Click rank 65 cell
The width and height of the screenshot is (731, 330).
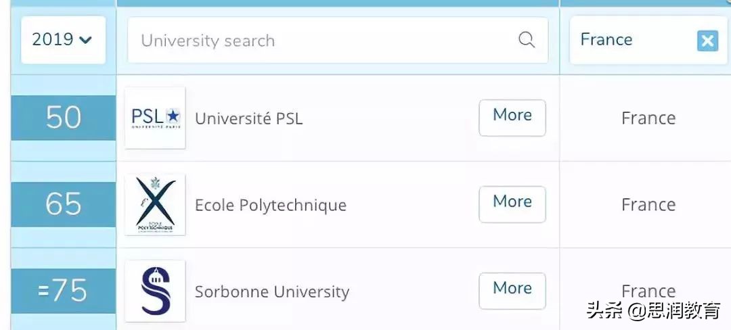(x=64, y=204)
